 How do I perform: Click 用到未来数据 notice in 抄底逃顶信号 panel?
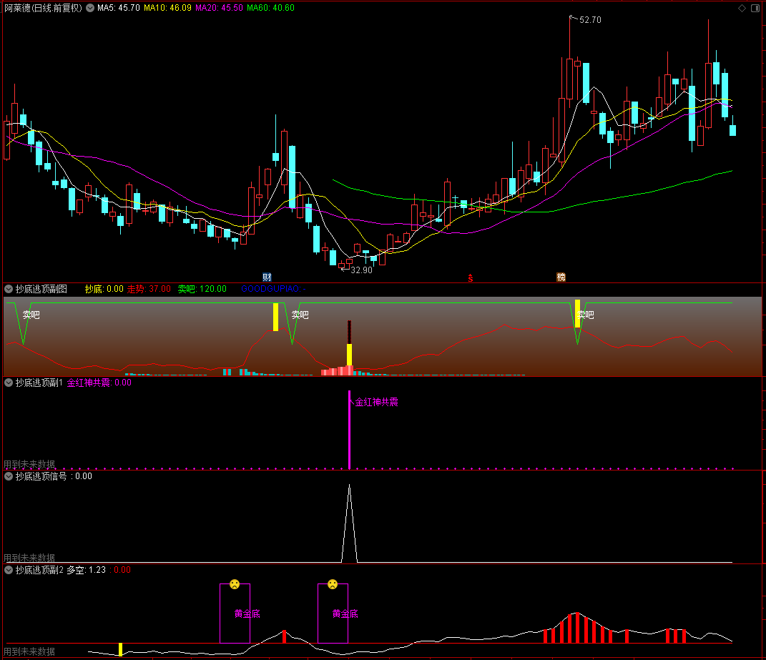click(29, 558)
